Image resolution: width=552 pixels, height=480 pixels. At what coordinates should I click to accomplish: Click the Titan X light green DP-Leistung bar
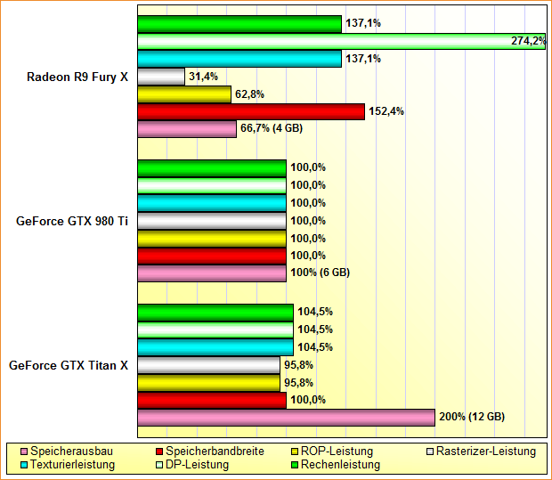click(x=215, y=330)
